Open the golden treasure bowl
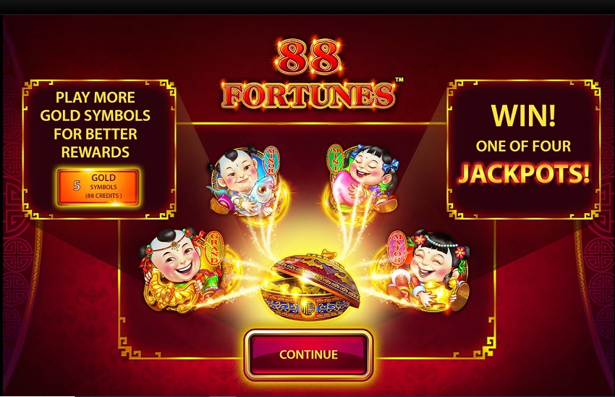 point(310,285)
